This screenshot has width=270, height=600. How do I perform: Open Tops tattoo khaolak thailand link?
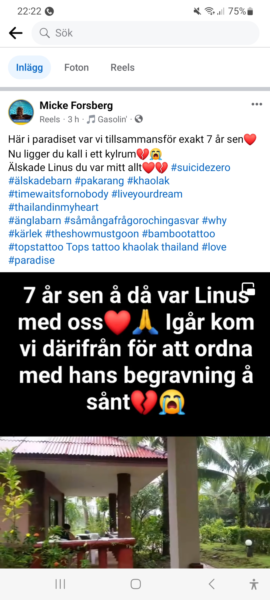pyautogui.click(x=132, y=247)
